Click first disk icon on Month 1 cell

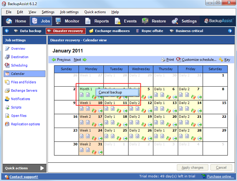(x=82, y=95)
